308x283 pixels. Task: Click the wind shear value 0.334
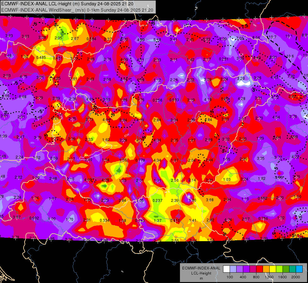click(x=104, y=220)
